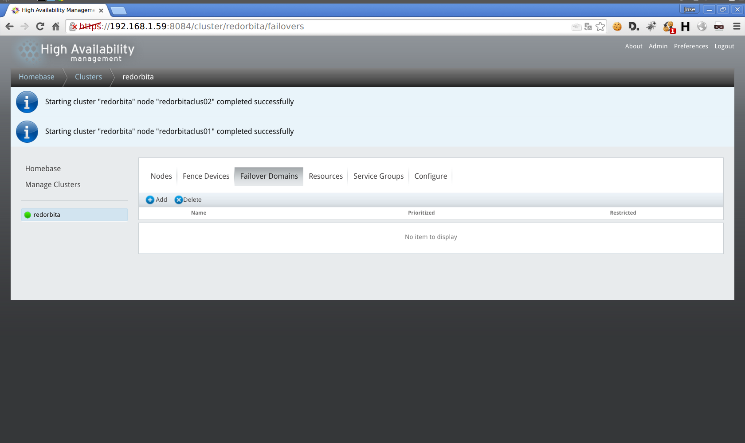Click Manage Clusters in the sidebar

tap(53, 184)
